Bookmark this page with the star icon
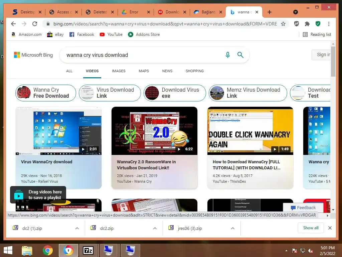342x257 pixels. [x=283, y=24]
